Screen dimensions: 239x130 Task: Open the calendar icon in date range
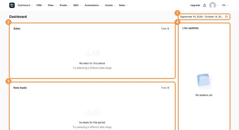tap(226, 17)
